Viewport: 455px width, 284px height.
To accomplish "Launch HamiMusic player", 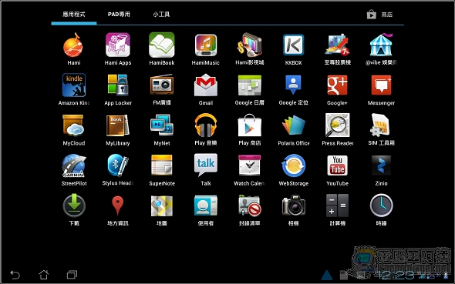I will pos(205,49).
